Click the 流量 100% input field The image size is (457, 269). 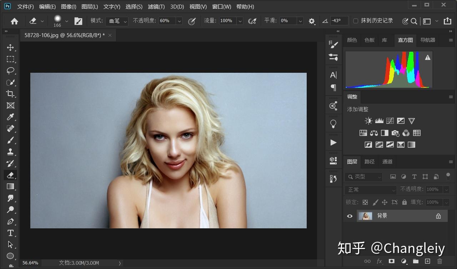(x=227, y=21)
